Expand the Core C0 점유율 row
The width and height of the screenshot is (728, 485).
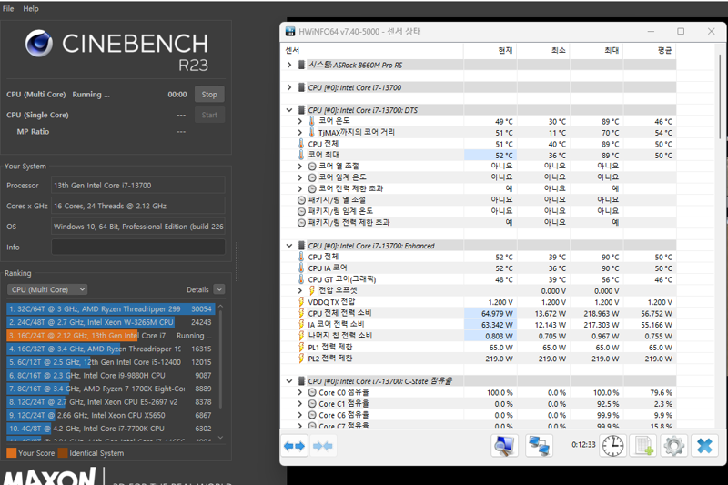coord(300,393)
